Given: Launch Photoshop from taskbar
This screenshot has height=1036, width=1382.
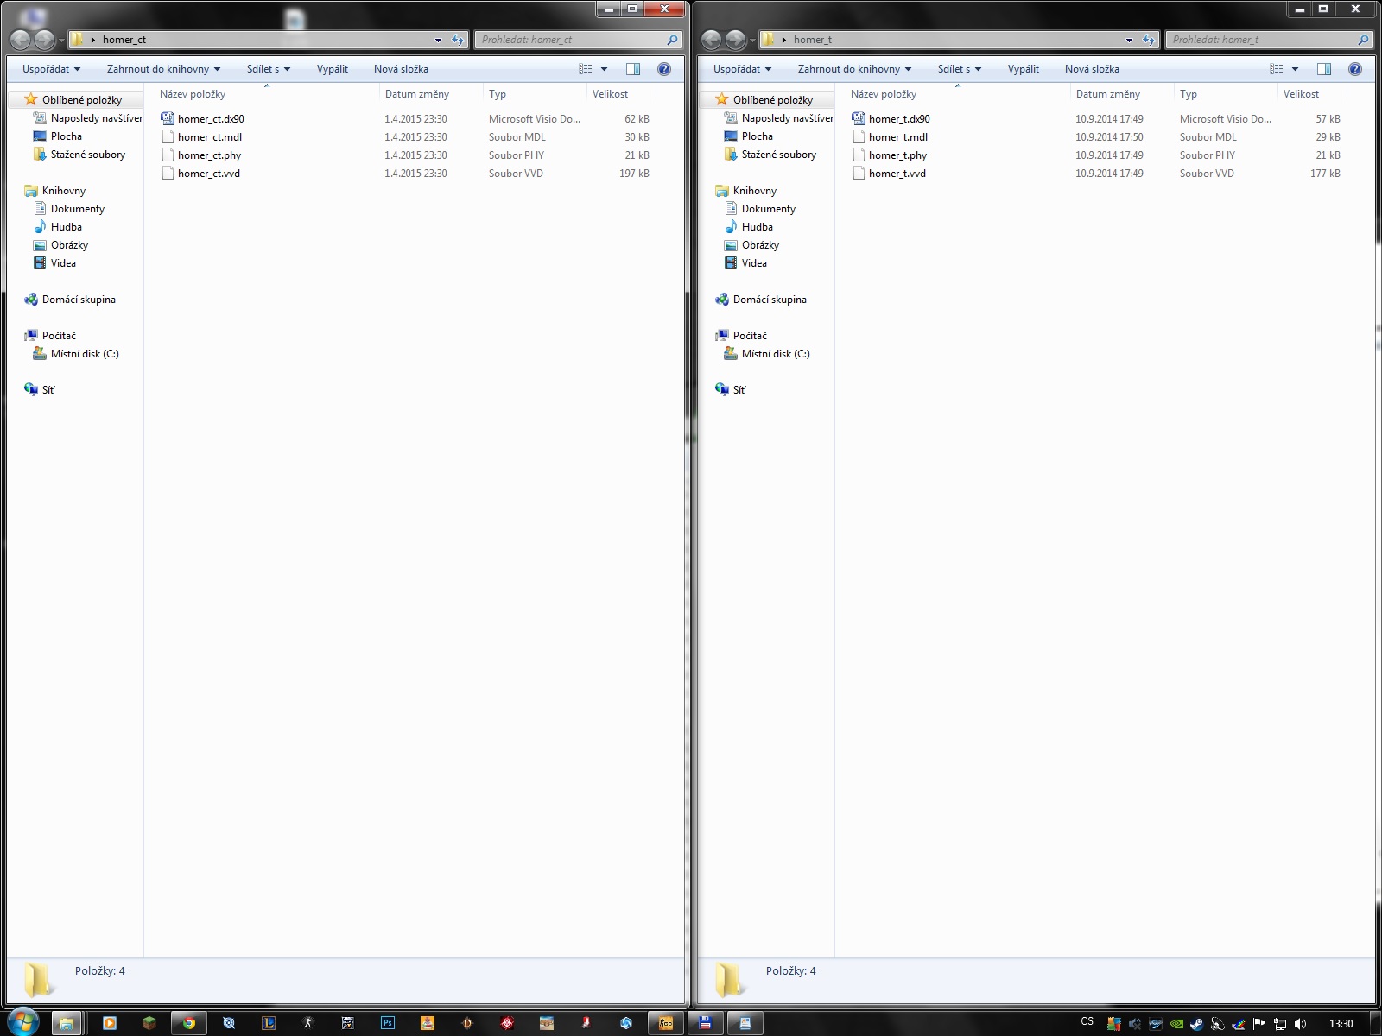Looking at the screenshot, I should click(388, 1023).
